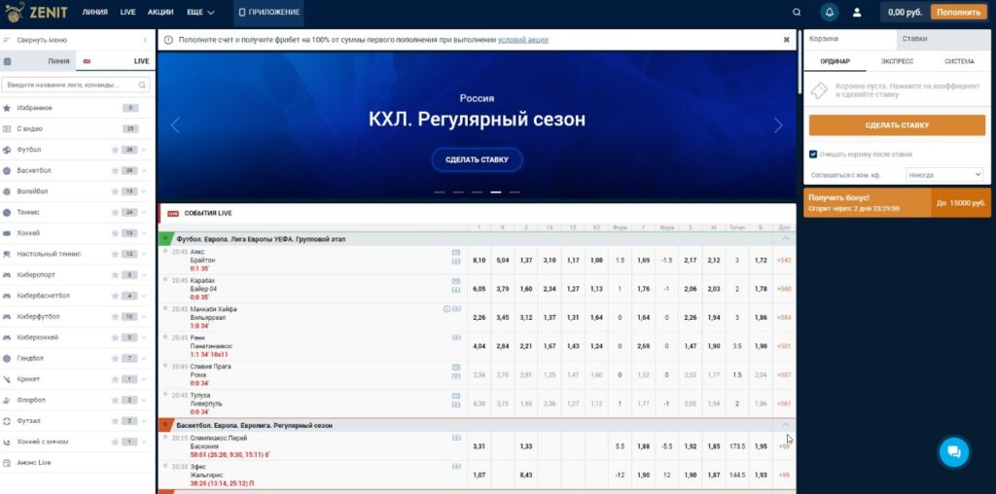Select the first banner carousel indicator

tap(439, 192)
